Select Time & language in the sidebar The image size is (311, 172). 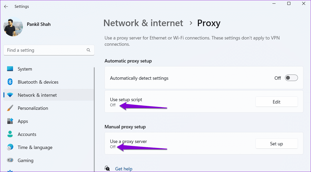click(35, 147)
